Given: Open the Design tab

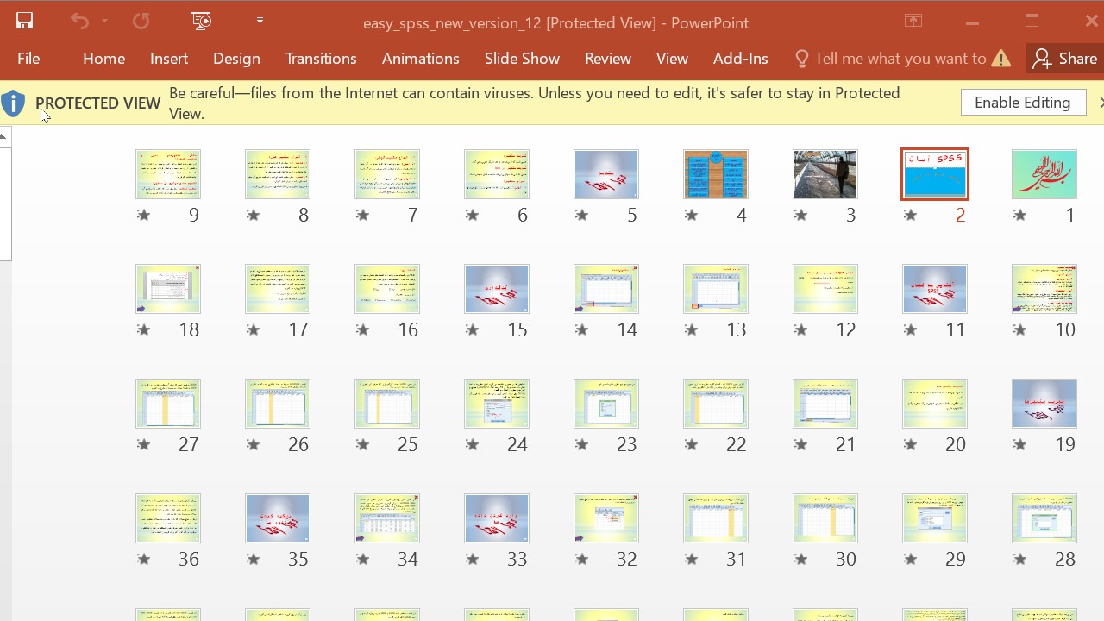Looking at the screenshot, I should point(236,59).
